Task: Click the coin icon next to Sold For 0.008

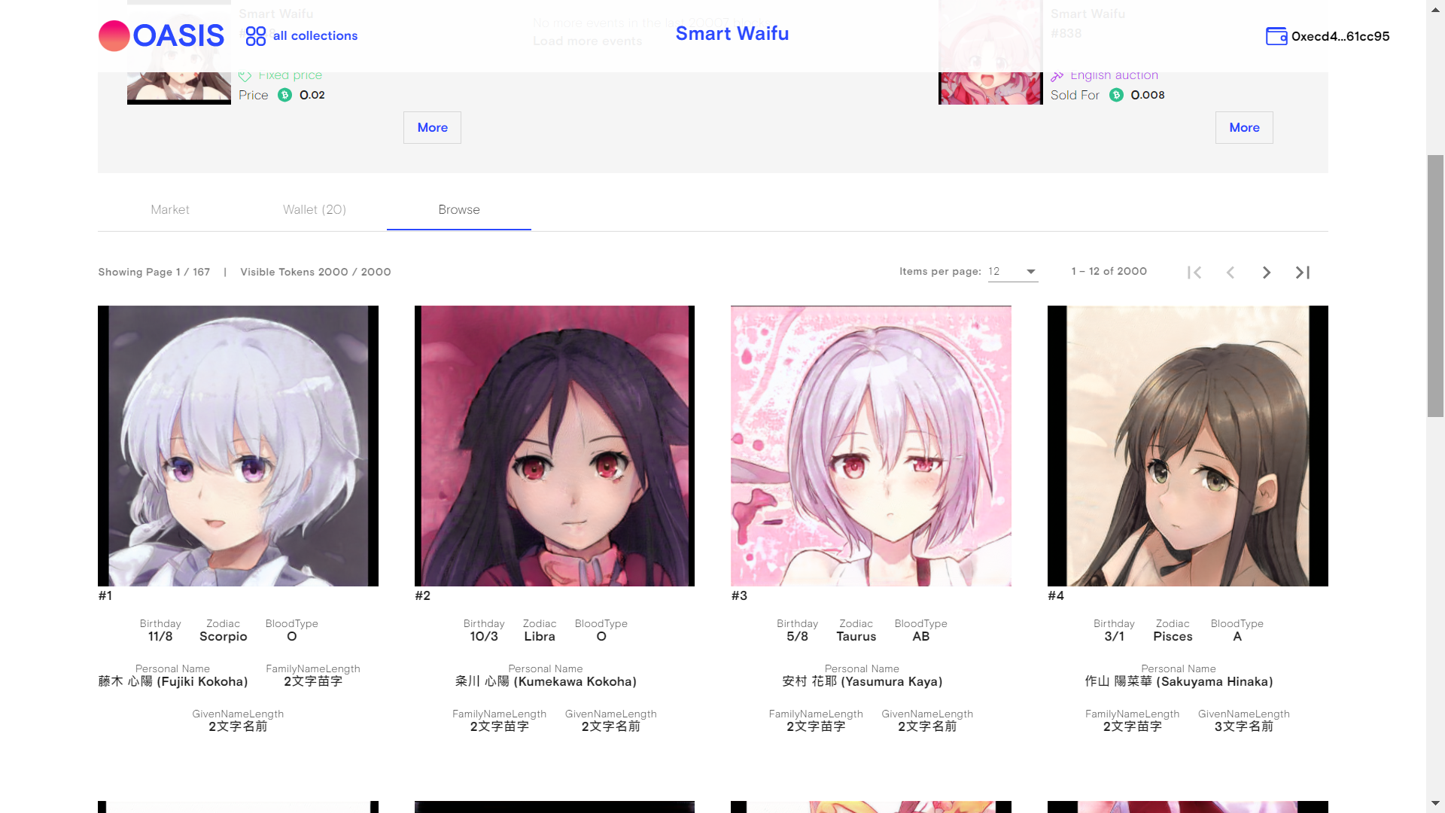Action: coord(1116,95)
